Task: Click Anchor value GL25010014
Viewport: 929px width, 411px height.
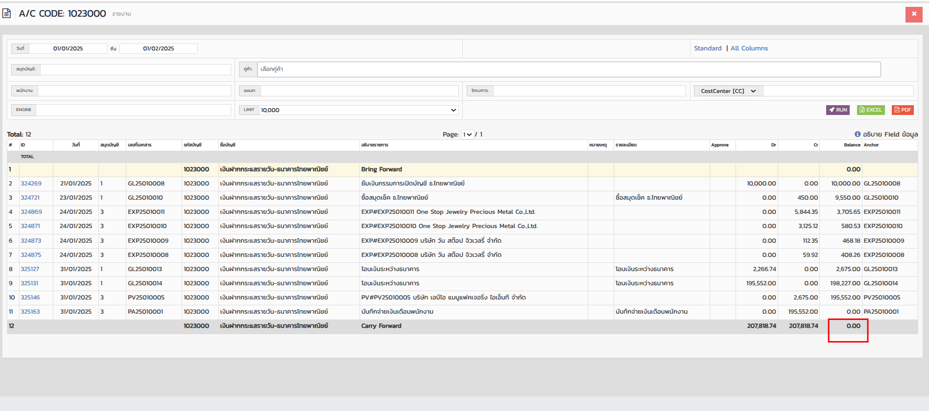Action: tap(881, 283)
